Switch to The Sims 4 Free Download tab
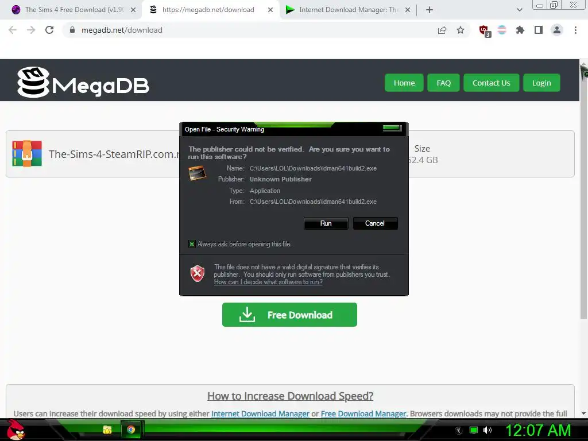 71,10
